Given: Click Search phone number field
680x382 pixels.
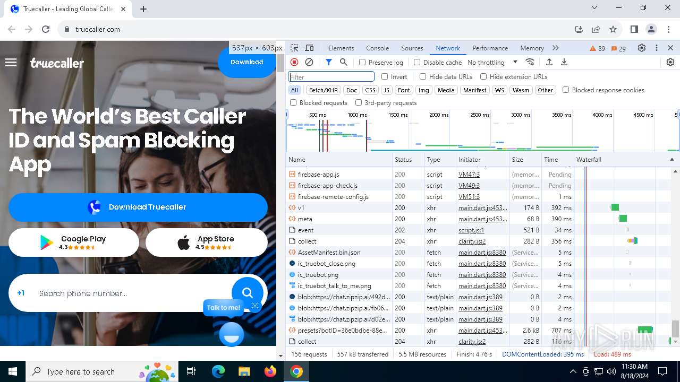Looking at the screenshot, I should 133,293.
